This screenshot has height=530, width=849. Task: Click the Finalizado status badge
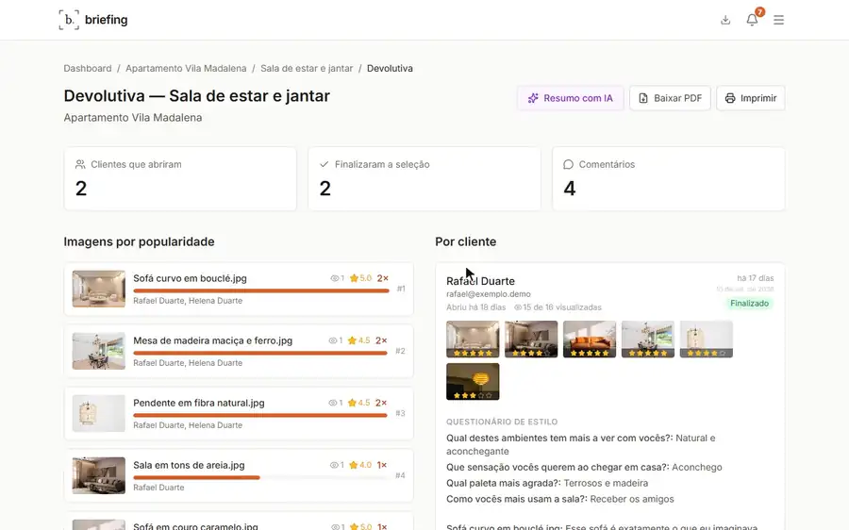[x=749, y=303]
